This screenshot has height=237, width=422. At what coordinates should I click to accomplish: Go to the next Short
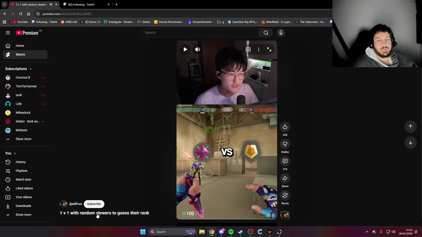click(x=410, y=143)
